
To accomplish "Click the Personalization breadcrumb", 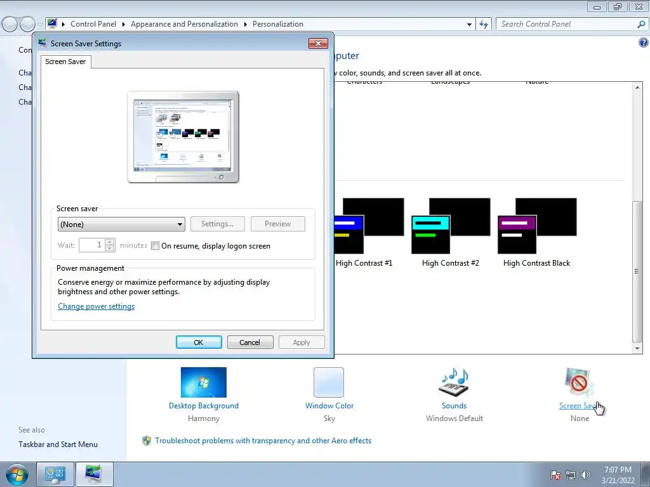I will [278, 24].
